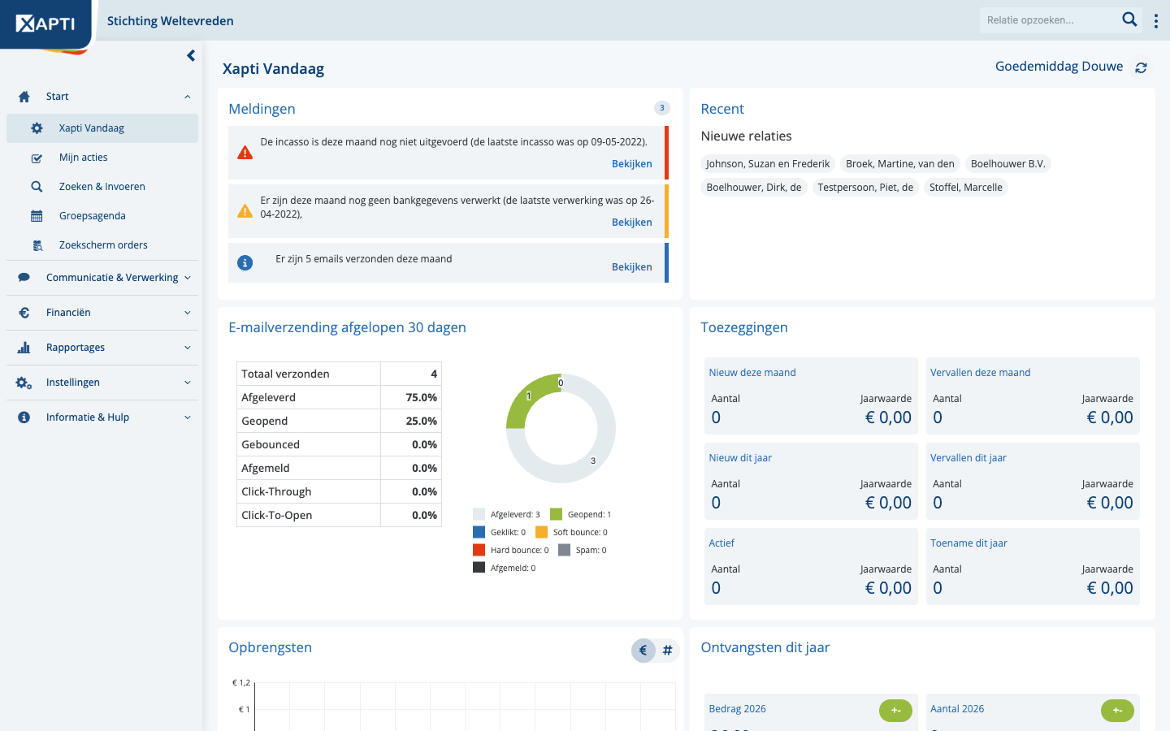The height and width of the screenshot is (731, 1170).
Task: Open Xapti Vandaag page
Action: tap(102, 128)
